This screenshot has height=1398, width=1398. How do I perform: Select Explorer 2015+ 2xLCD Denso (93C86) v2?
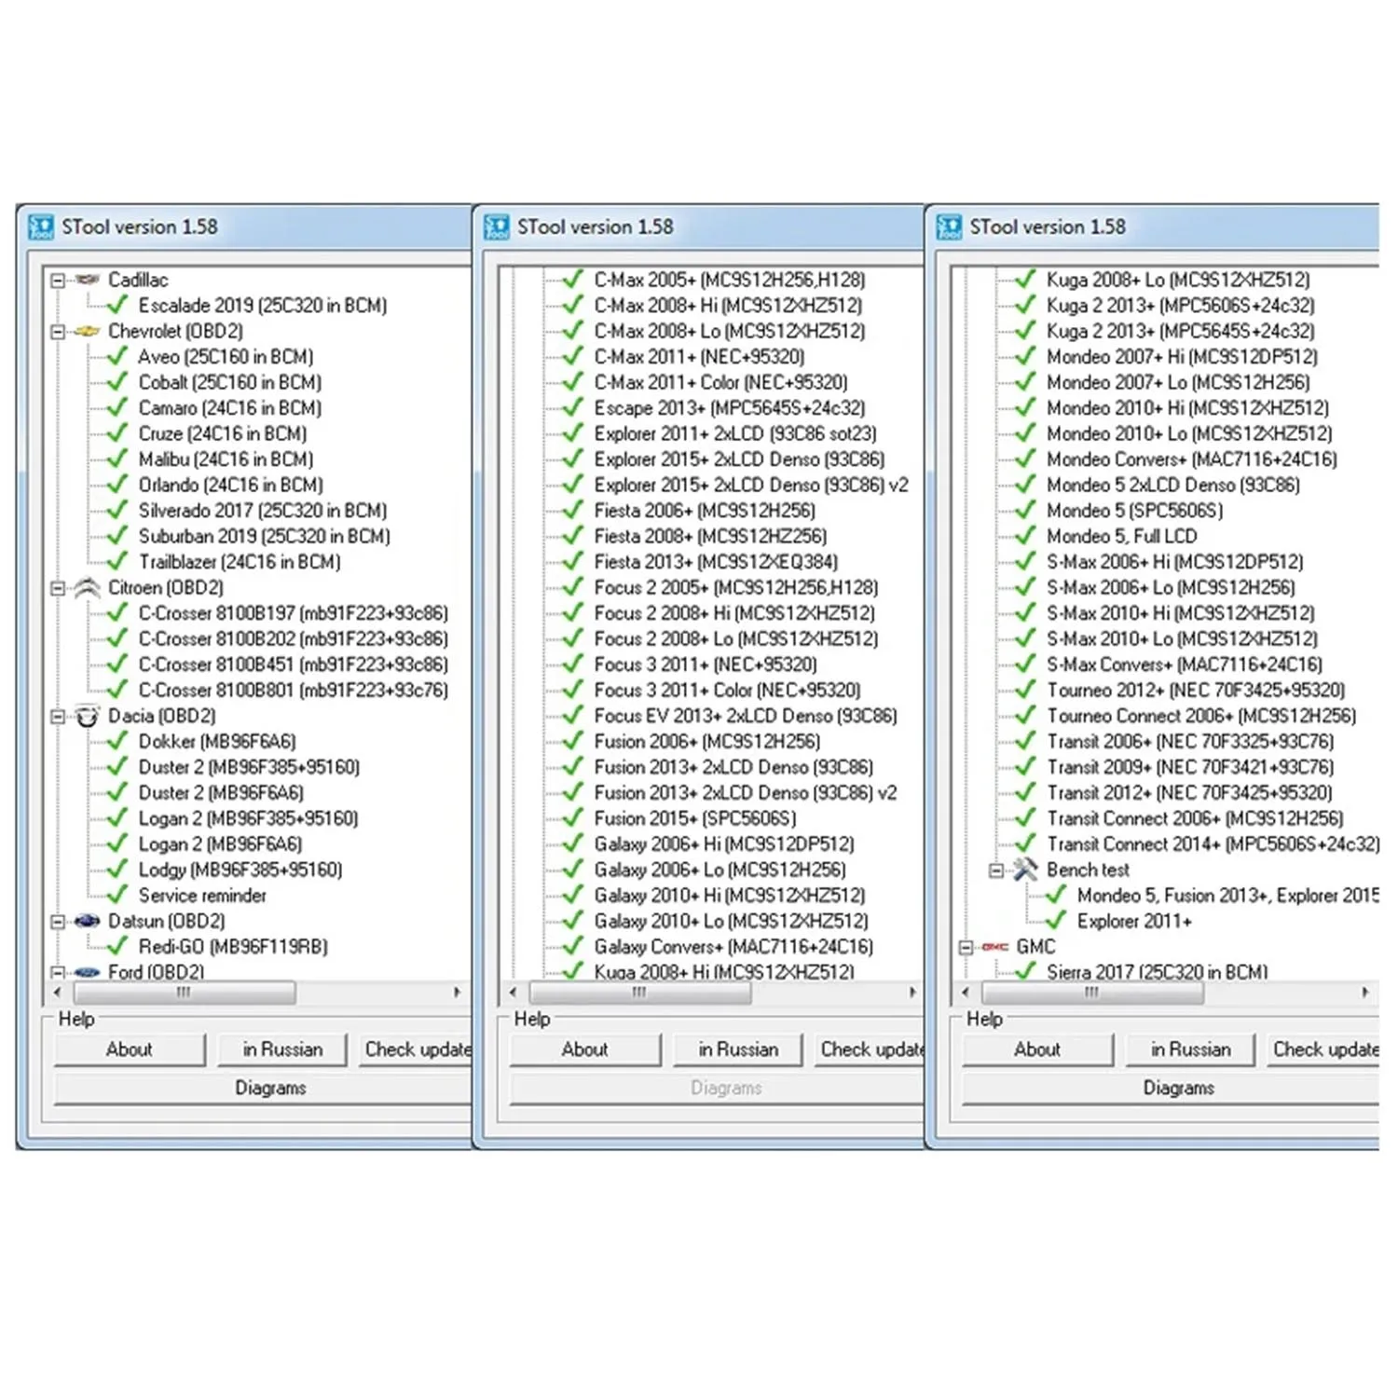[751, 485]
